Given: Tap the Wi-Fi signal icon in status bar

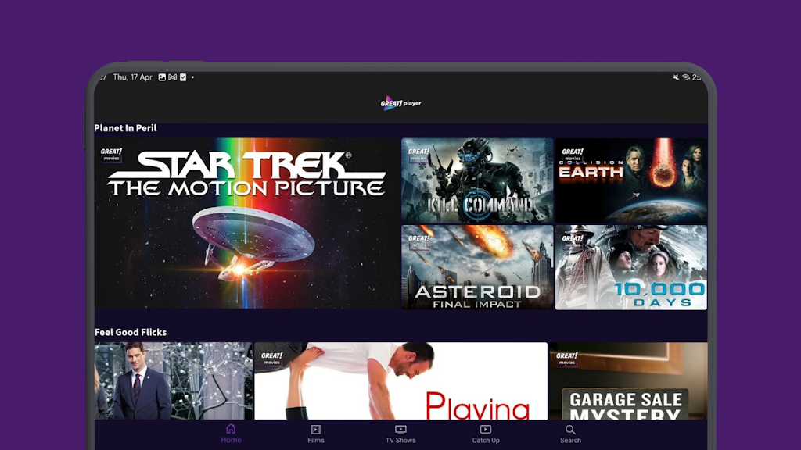Looking at the screenshot, I should (x=686, y=77).
